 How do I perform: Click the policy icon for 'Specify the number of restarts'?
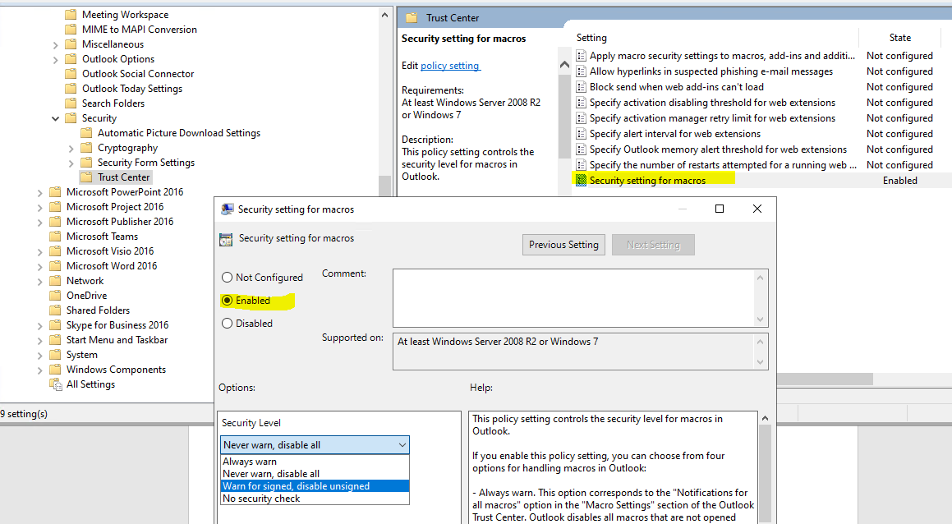tap(581, 165)
